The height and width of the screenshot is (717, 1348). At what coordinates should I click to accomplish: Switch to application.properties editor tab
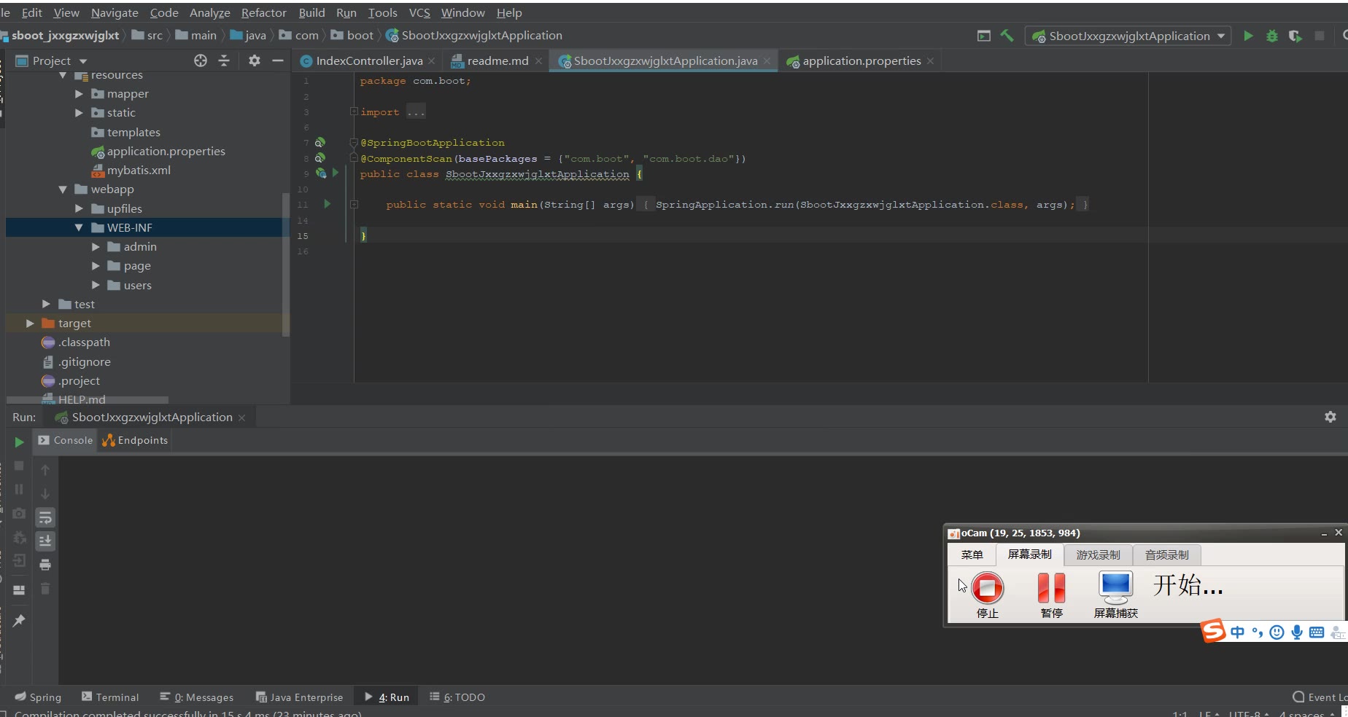(861, 61)
